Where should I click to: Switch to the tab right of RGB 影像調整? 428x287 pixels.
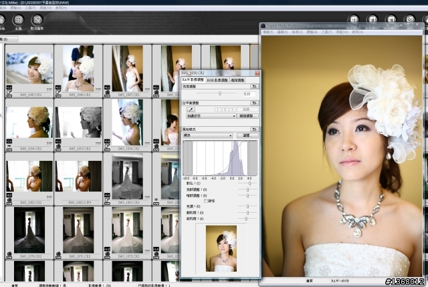(237, 80)
